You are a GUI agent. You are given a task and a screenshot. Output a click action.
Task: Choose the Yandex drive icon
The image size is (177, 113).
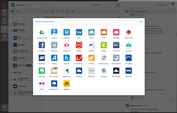click(x=91, y=45)
